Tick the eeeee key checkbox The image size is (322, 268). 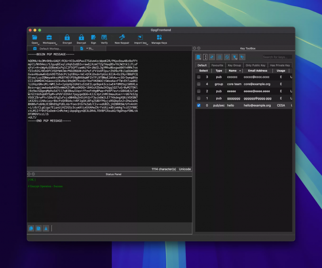tap(199, 91)
